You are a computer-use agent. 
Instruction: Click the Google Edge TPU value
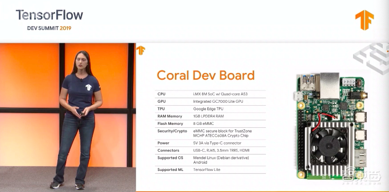click(x=208, y=108)
